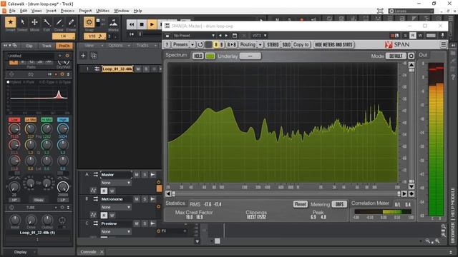Switch to the ProCh inspector tab
The image size is (458, 257).
point(64,46)
